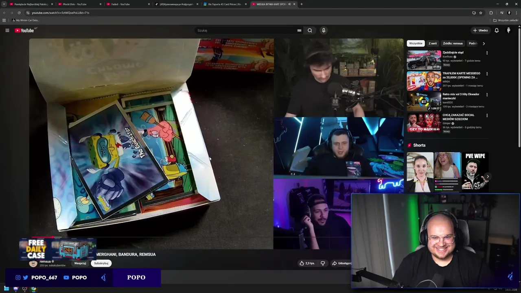Viewport: 521px width, 293px height.
Task: Open the Utwórz create menu
Action: 480,31
